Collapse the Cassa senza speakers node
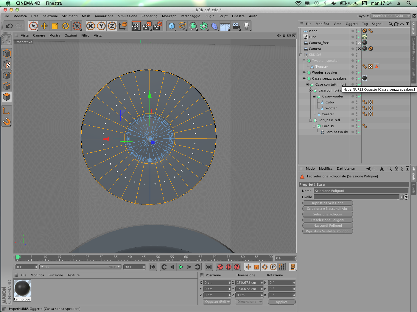The width and height of the screenshot is (417, 312). (x=304, y=78)
